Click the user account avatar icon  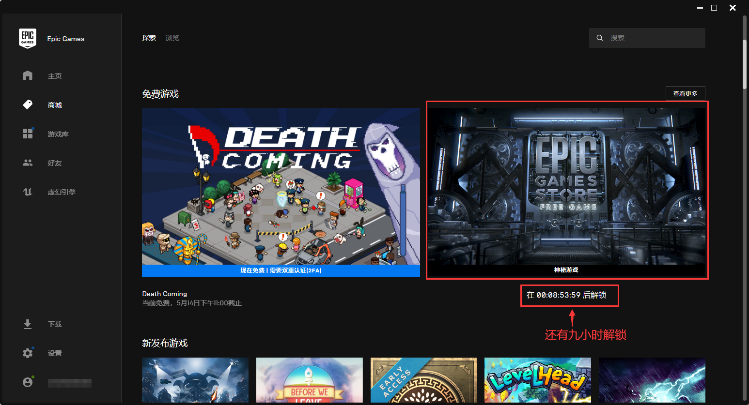pyautogui.click(x=28, y=382)
